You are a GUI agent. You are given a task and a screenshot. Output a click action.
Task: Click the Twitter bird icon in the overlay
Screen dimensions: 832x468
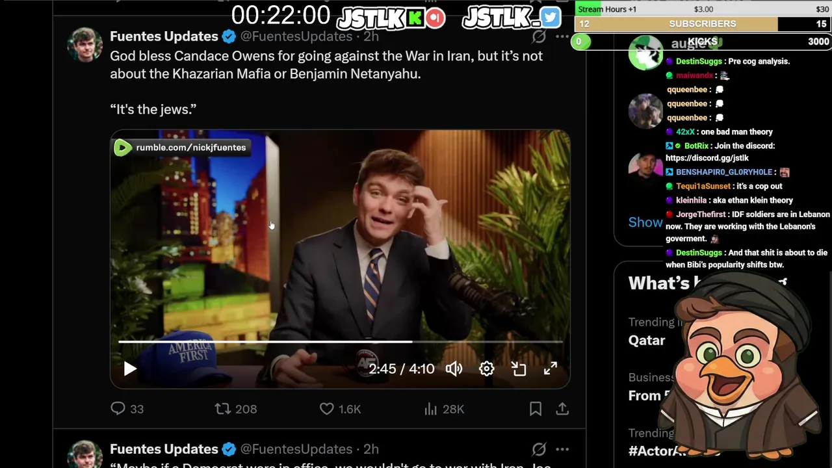(551, 18)
